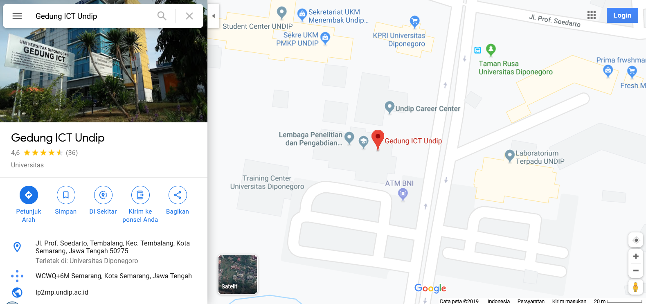Click the Petunjuk Arah directions button
This screenshot has width=646, height=304.
[x=29, y=195]
